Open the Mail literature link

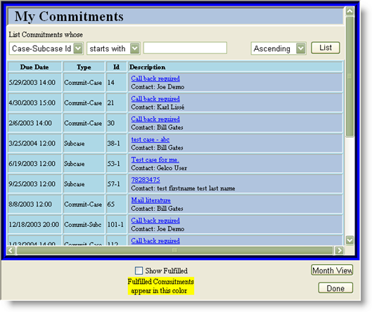tap(151, 200)
